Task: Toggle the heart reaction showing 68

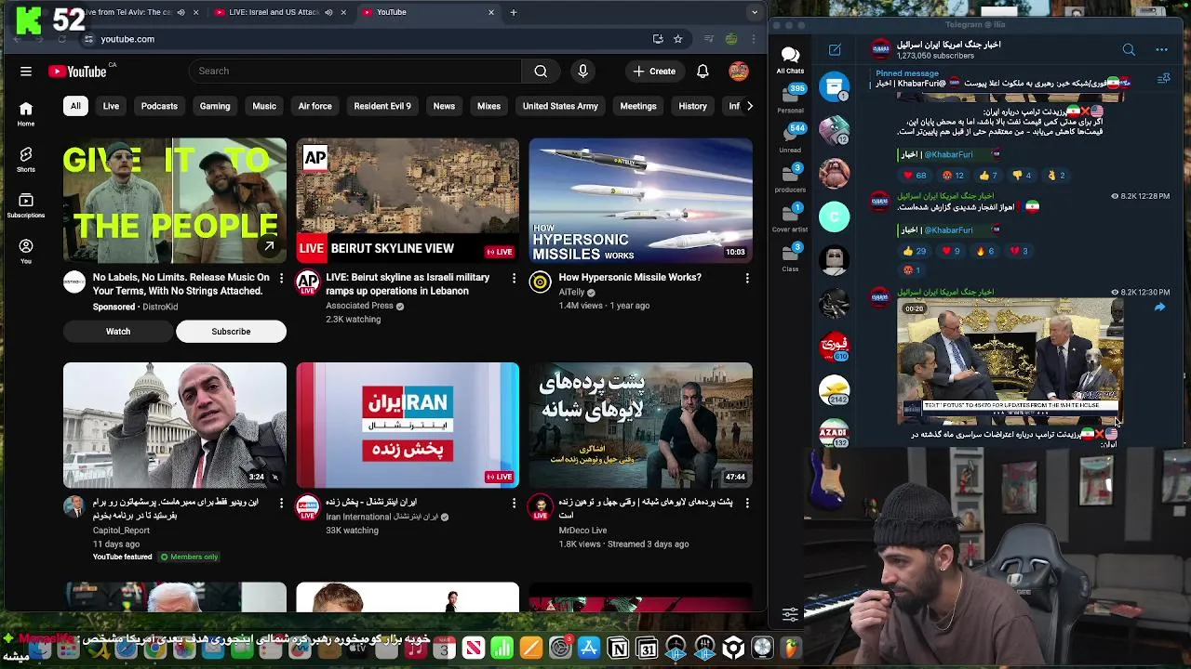Action: pyautogui.click(x=916, y=175)
